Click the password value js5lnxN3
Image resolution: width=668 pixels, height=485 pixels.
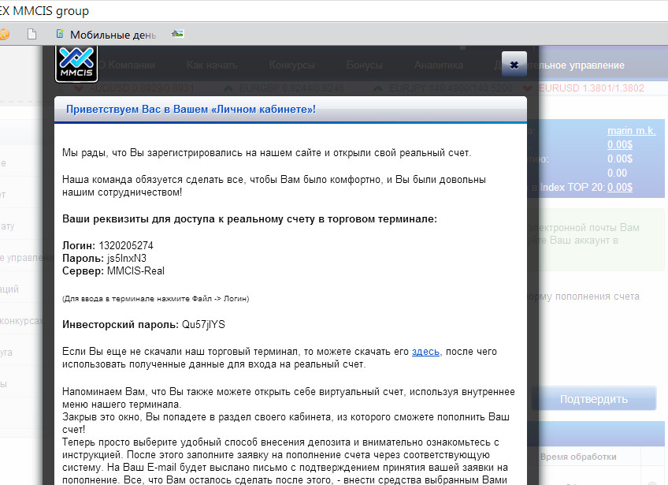[x=127, y=259]
